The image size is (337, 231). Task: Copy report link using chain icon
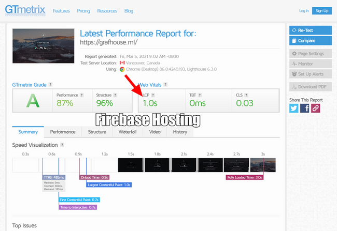pos(315,108)
